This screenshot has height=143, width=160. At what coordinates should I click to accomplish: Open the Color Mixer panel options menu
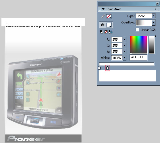pyautogui.click(x=157, y=9)
